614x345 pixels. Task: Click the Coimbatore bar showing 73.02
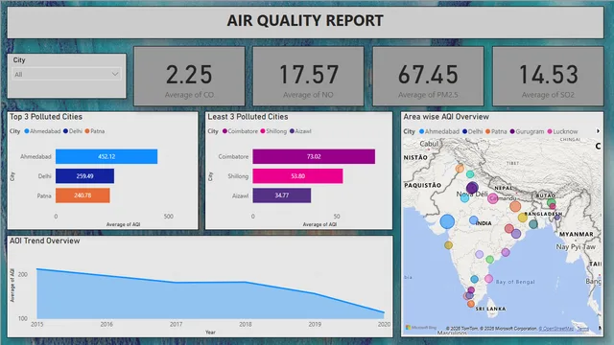[x=314, y=156]
